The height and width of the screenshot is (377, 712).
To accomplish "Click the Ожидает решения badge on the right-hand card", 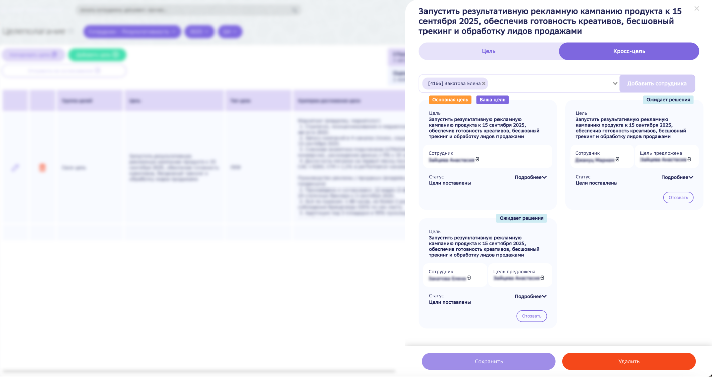I will [668, 100].
